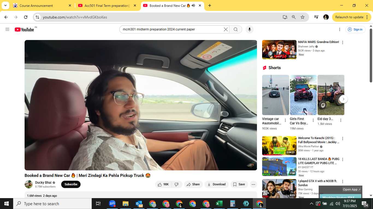Show hidden system tray icons
Screen dimensions: 373x209
[x=311, y=204]
